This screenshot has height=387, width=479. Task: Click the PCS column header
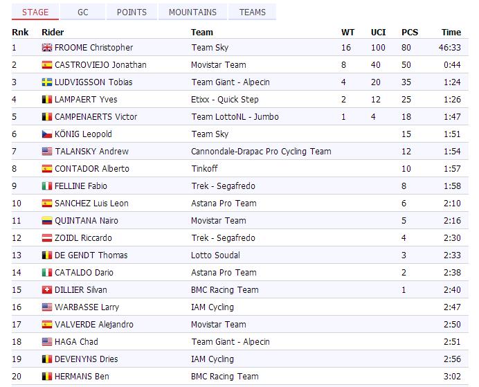(410, 32)
